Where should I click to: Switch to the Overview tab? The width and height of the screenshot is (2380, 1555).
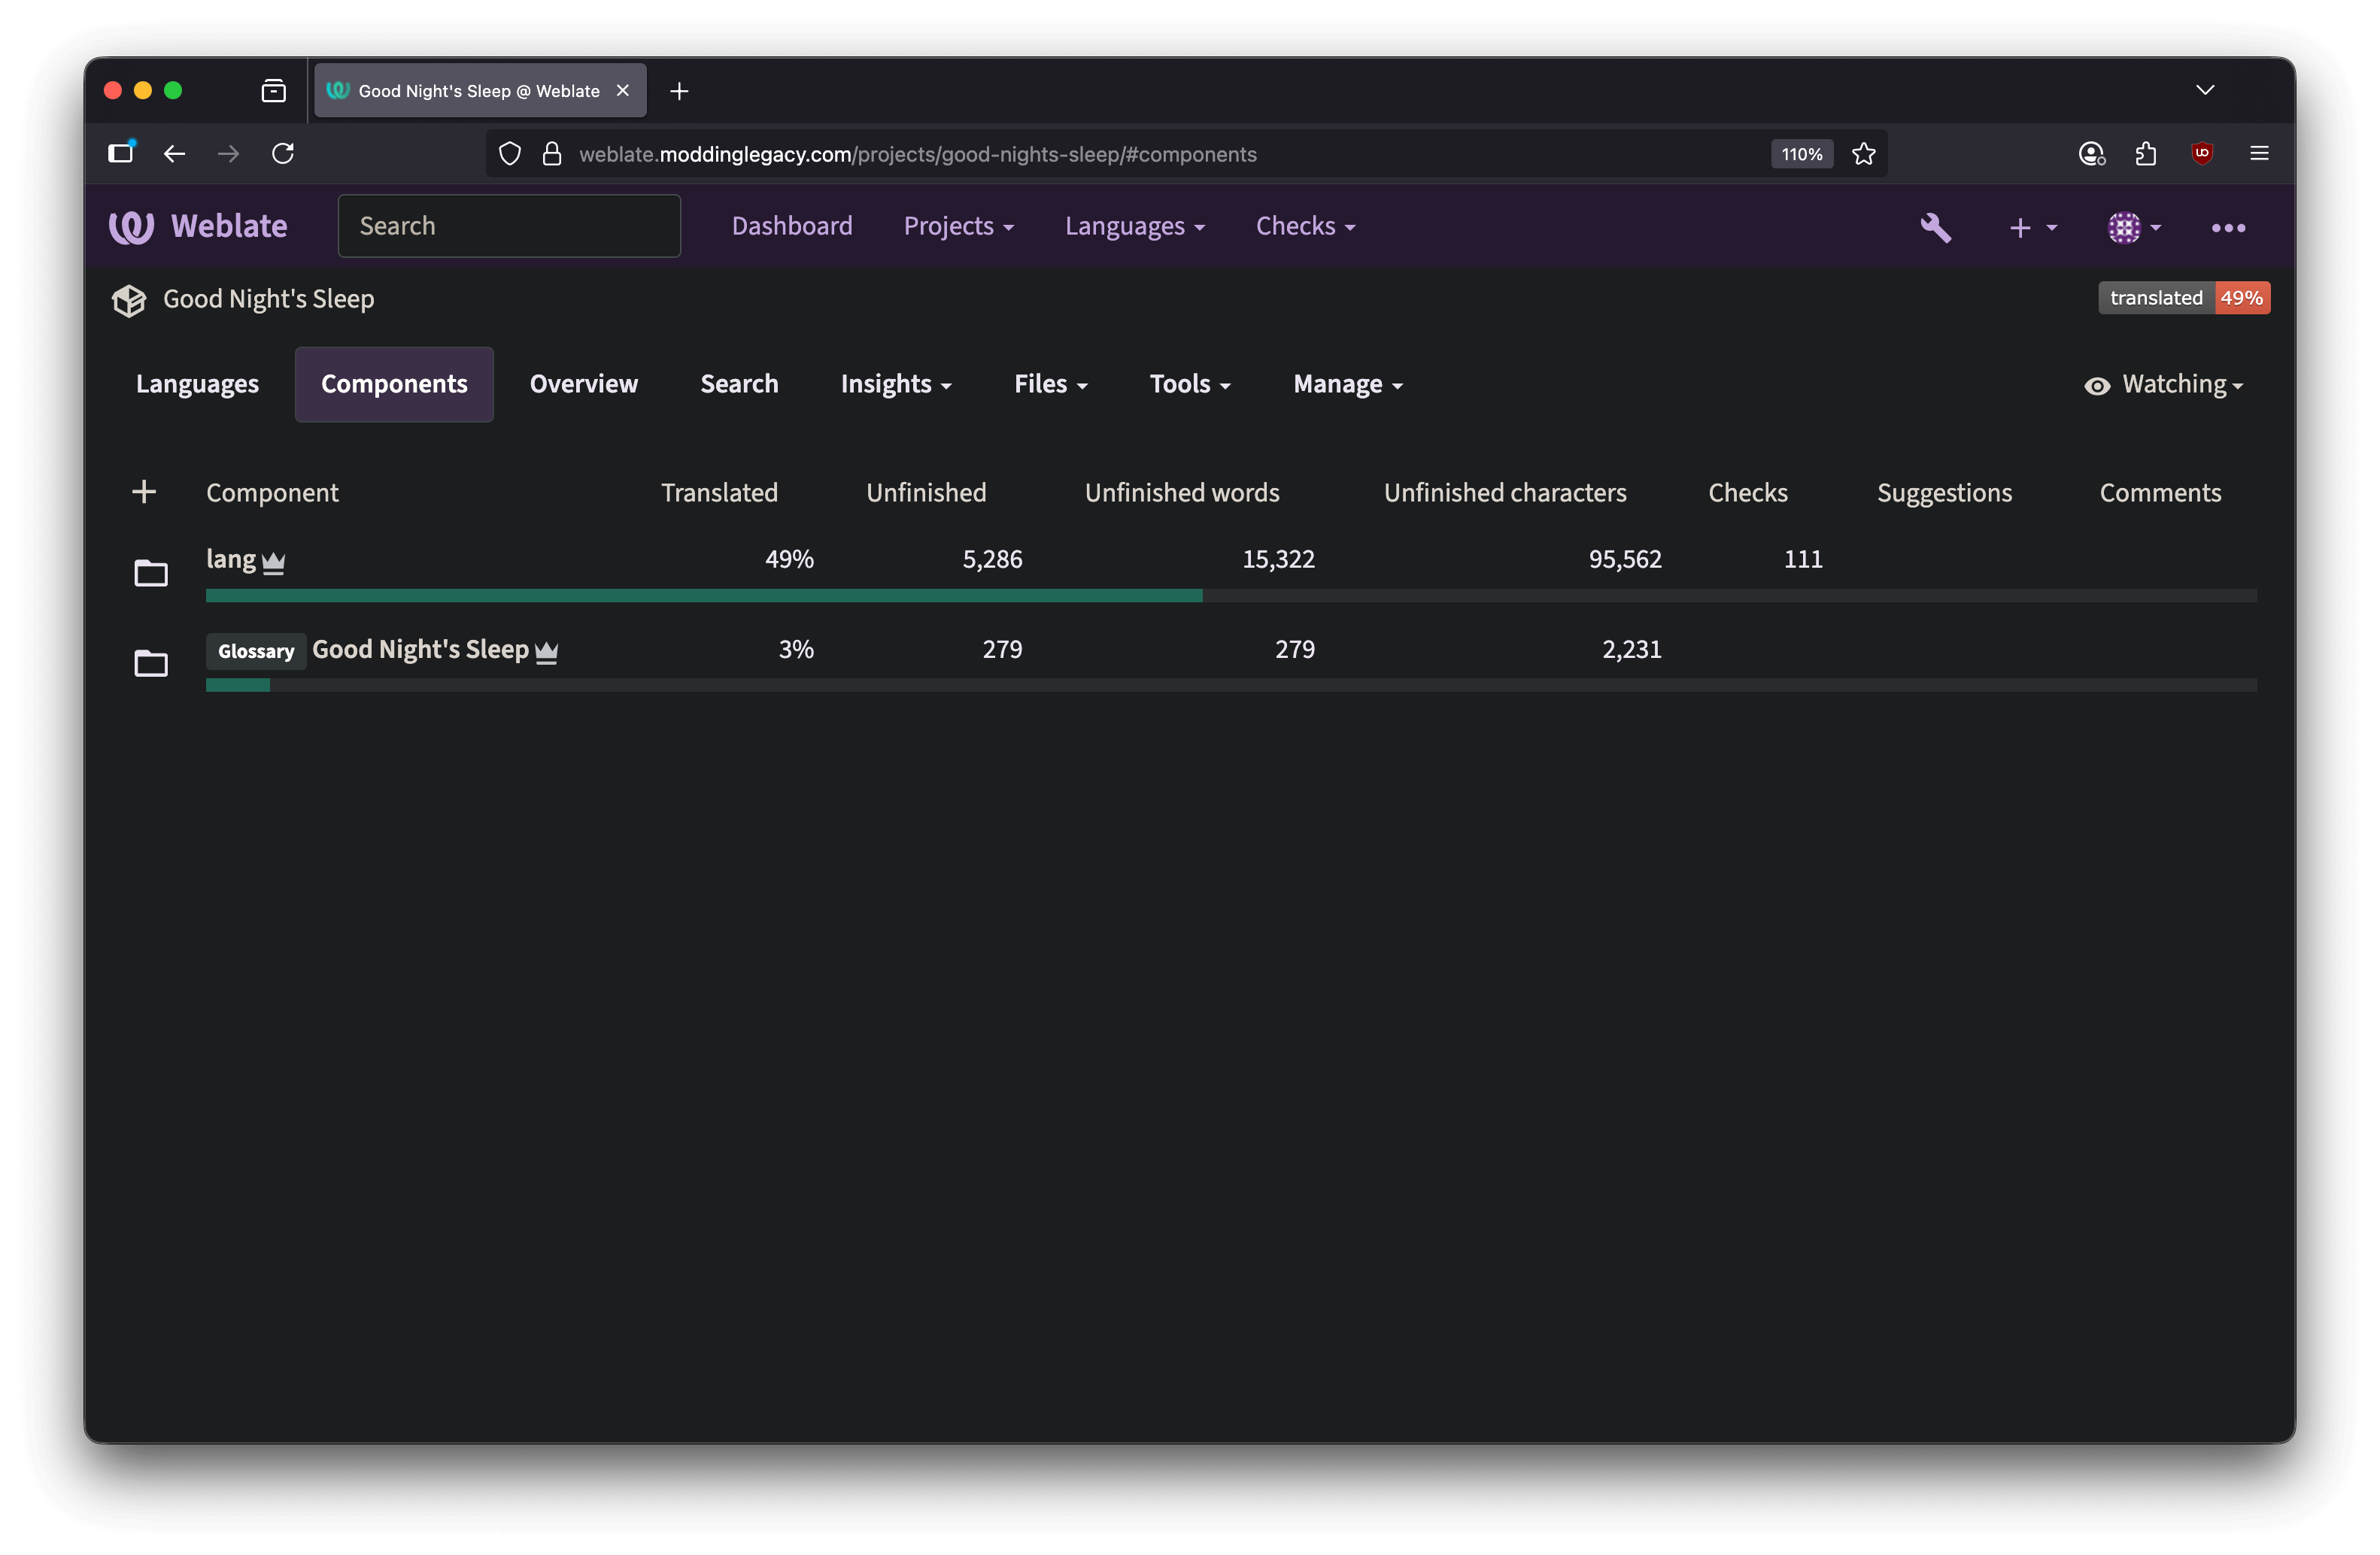[x=583, y=383]
